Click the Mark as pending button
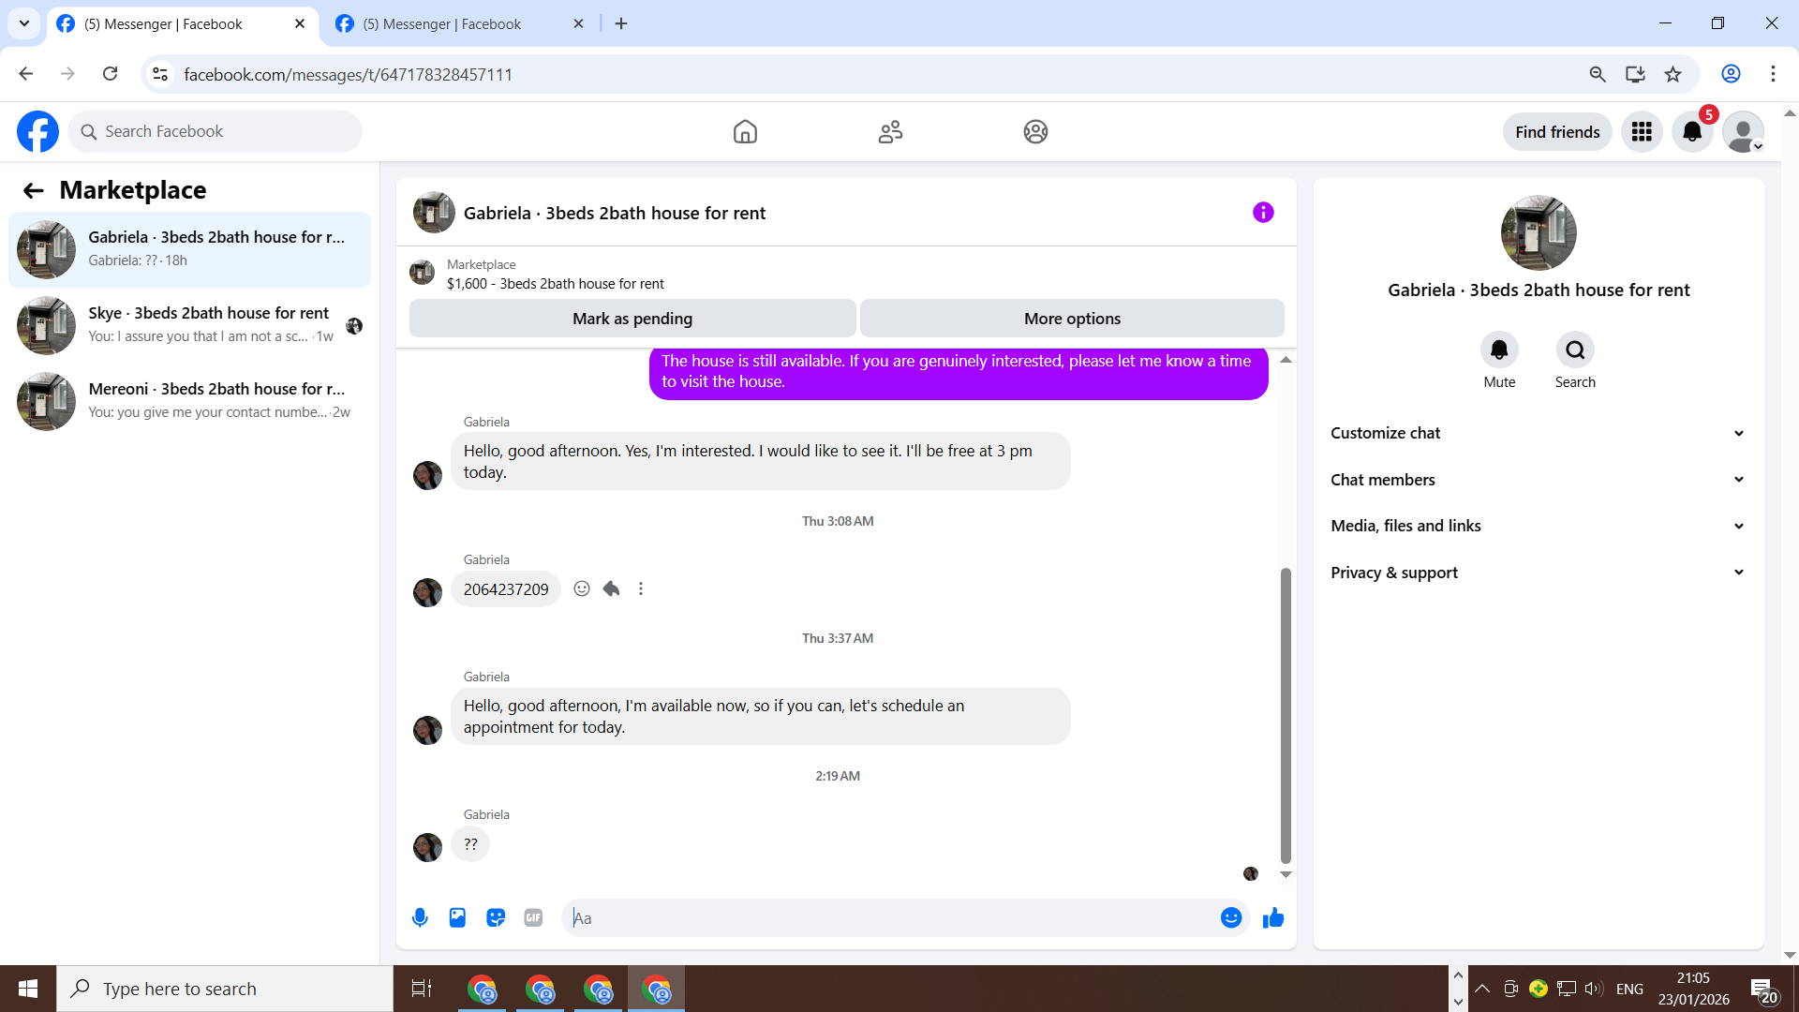 tap(632, 319)
